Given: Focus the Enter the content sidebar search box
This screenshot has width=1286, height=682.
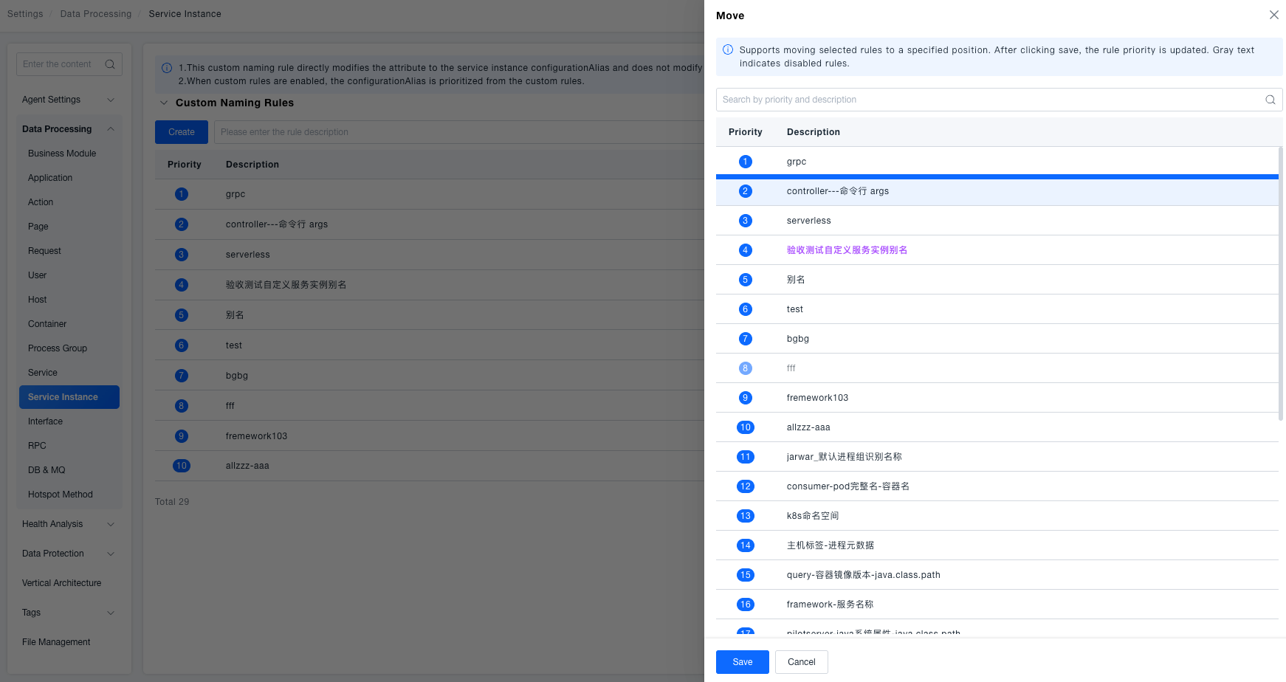Looking at the screenshot, I should (69, 64).
